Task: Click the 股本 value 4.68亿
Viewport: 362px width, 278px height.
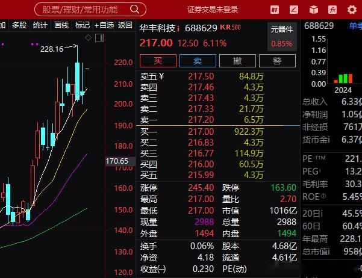Action: coord(284,246)
